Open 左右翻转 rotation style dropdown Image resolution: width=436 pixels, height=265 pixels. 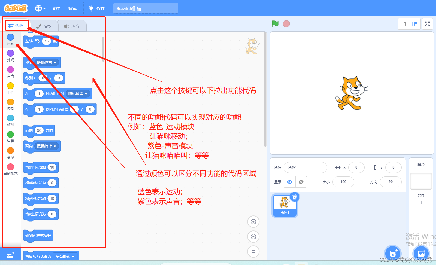[65, 256]
